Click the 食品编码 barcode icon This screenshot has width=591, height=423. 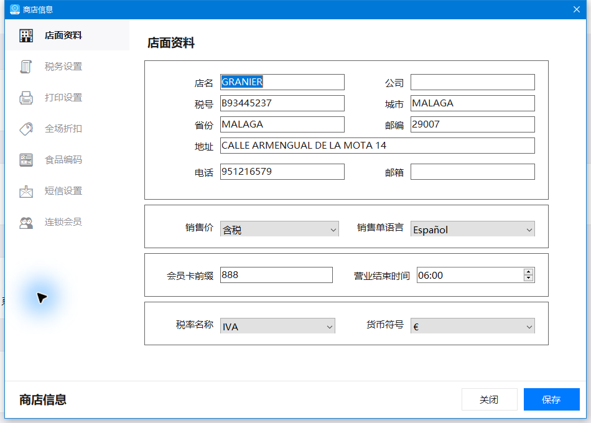point(26,160)
